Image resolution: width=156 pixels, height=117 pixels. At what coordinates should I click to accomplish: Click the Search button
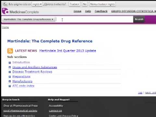point(139,19)
